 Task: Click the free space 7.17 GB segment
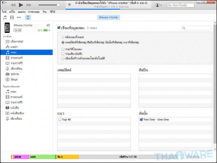coord(128,157)
